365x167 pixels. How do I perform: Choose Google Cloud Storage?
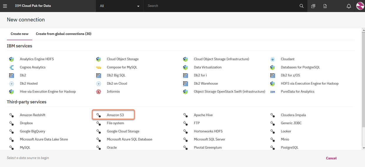123,131
